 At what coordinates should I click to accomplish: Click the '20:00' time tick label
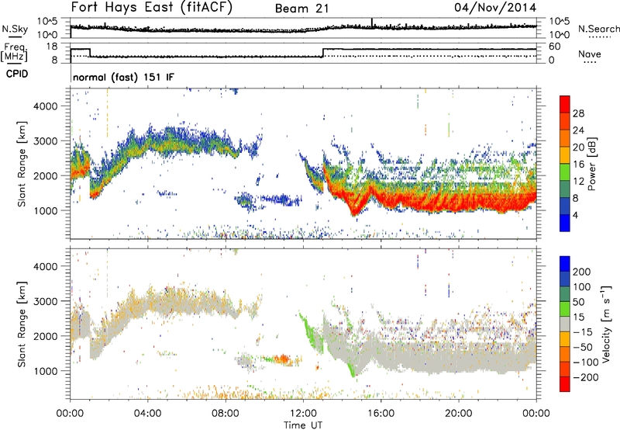(x=458, y=414)
